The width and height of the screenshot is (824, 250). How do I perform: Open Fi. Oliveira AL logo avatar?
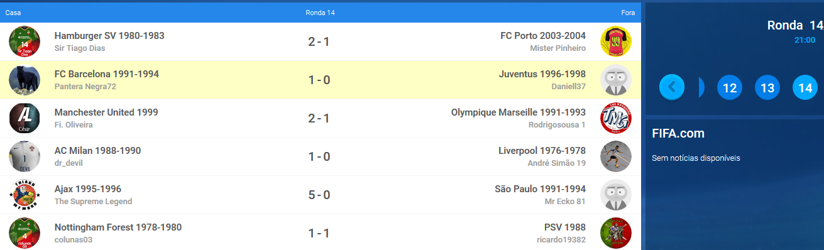[x=25, y=118]
